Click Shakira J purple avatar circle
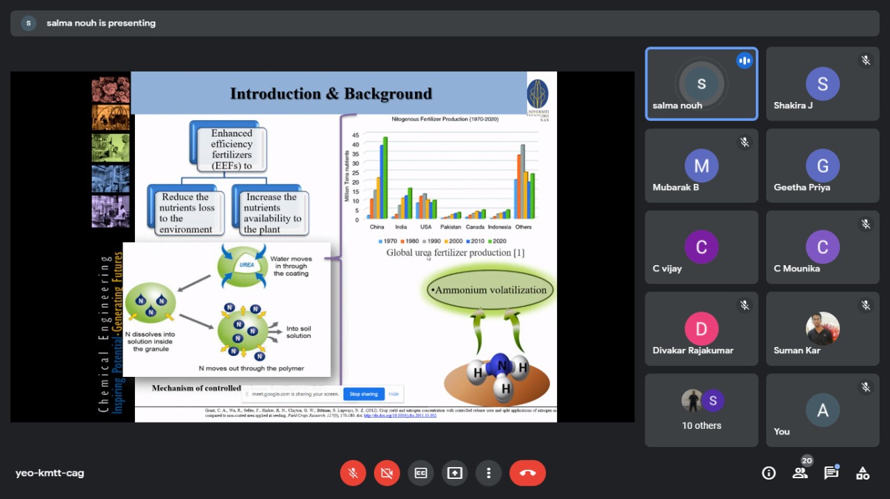The height and width of the screenshot is (499, 890). pos(823,84)
